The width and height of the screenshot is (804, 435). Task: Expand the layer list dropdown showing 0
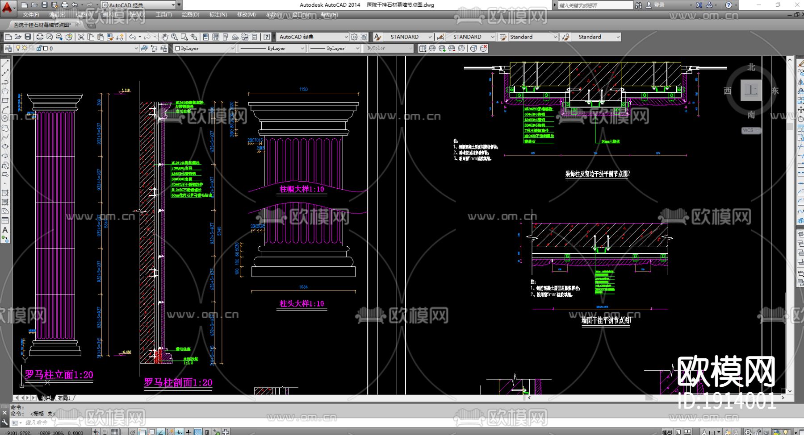click(x=136, y=48)
